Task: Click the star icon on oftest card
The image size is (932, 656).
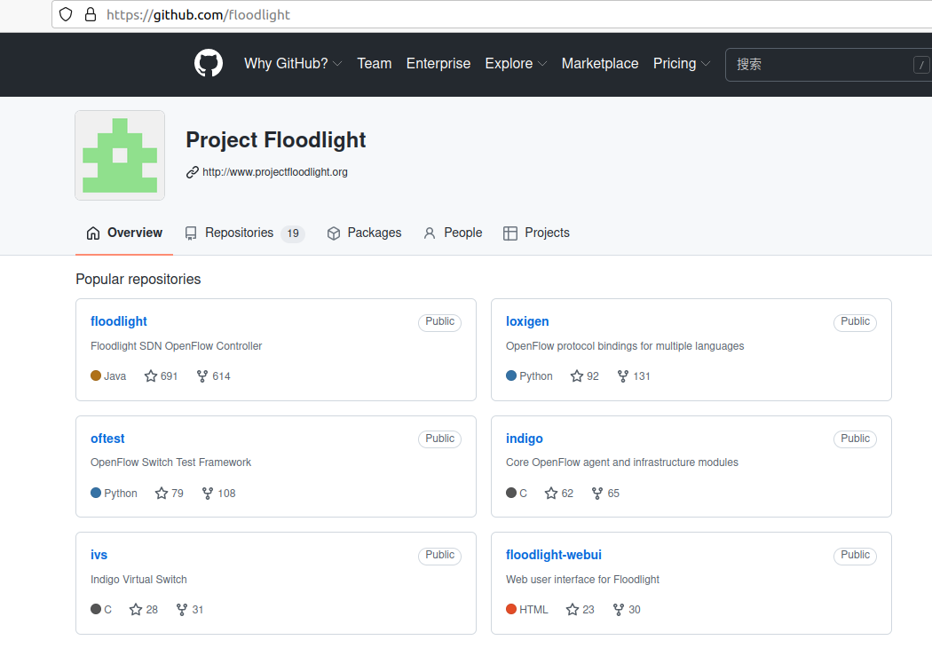Action: click(162, 494)
